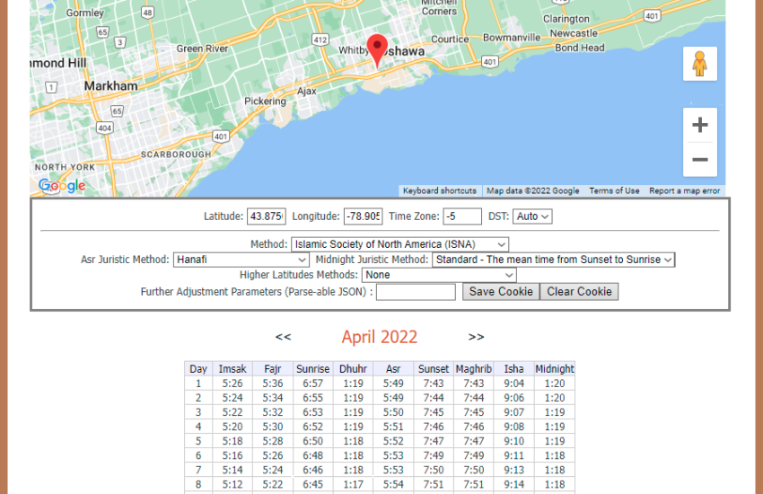This screenshot has height=494, width=763.
Task: Open the Asr Juristic Method dropdown
Action: [x=241, y=260]
